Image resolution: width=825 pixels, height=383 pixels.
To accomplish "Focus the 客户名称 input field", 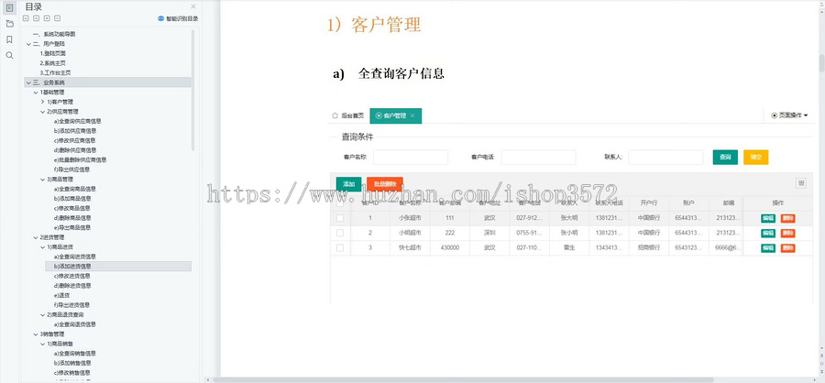I will [x=411, y=158].
